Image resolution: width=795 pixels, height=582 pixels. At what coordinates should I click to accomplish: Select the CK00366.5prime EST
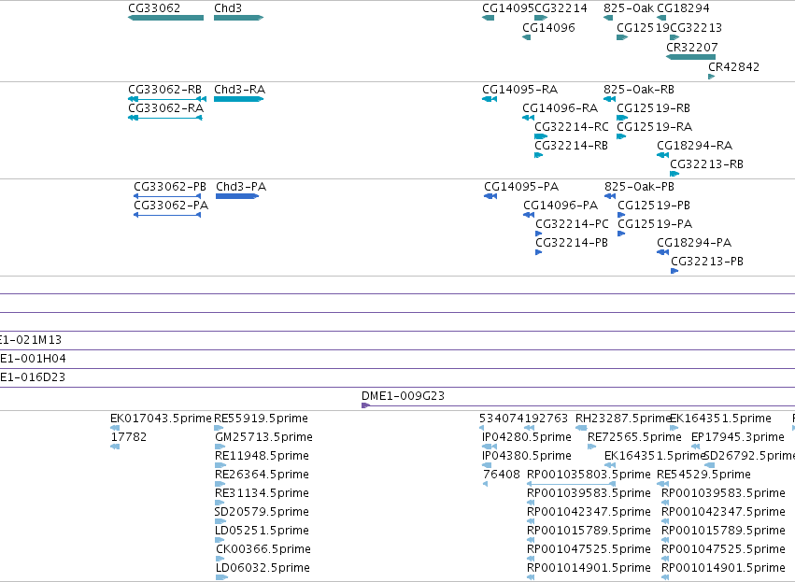(x=220, y=559)
